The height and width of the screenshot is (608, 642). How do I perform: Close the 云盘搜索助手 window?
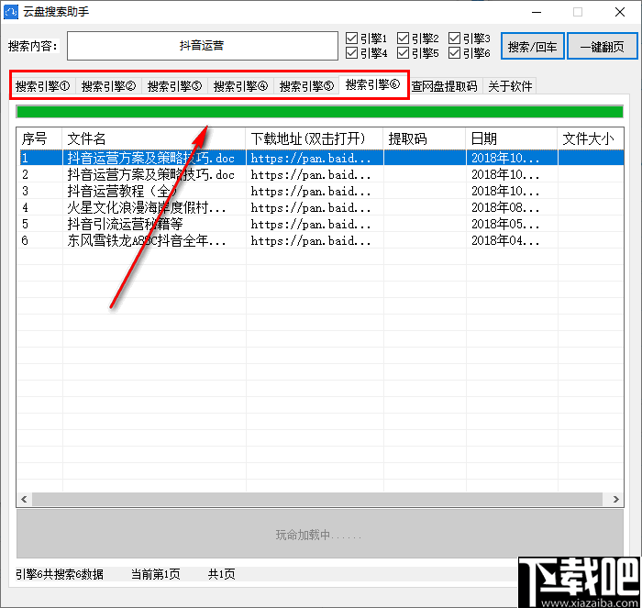pos(620,12)
